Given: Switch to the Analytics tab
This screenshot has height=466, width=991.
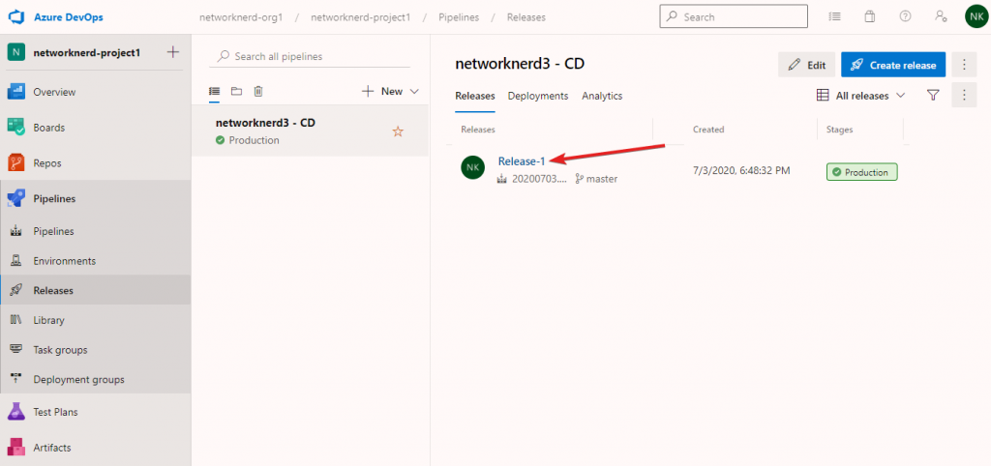Looking at the screenshot, I should tap(602, 96).
